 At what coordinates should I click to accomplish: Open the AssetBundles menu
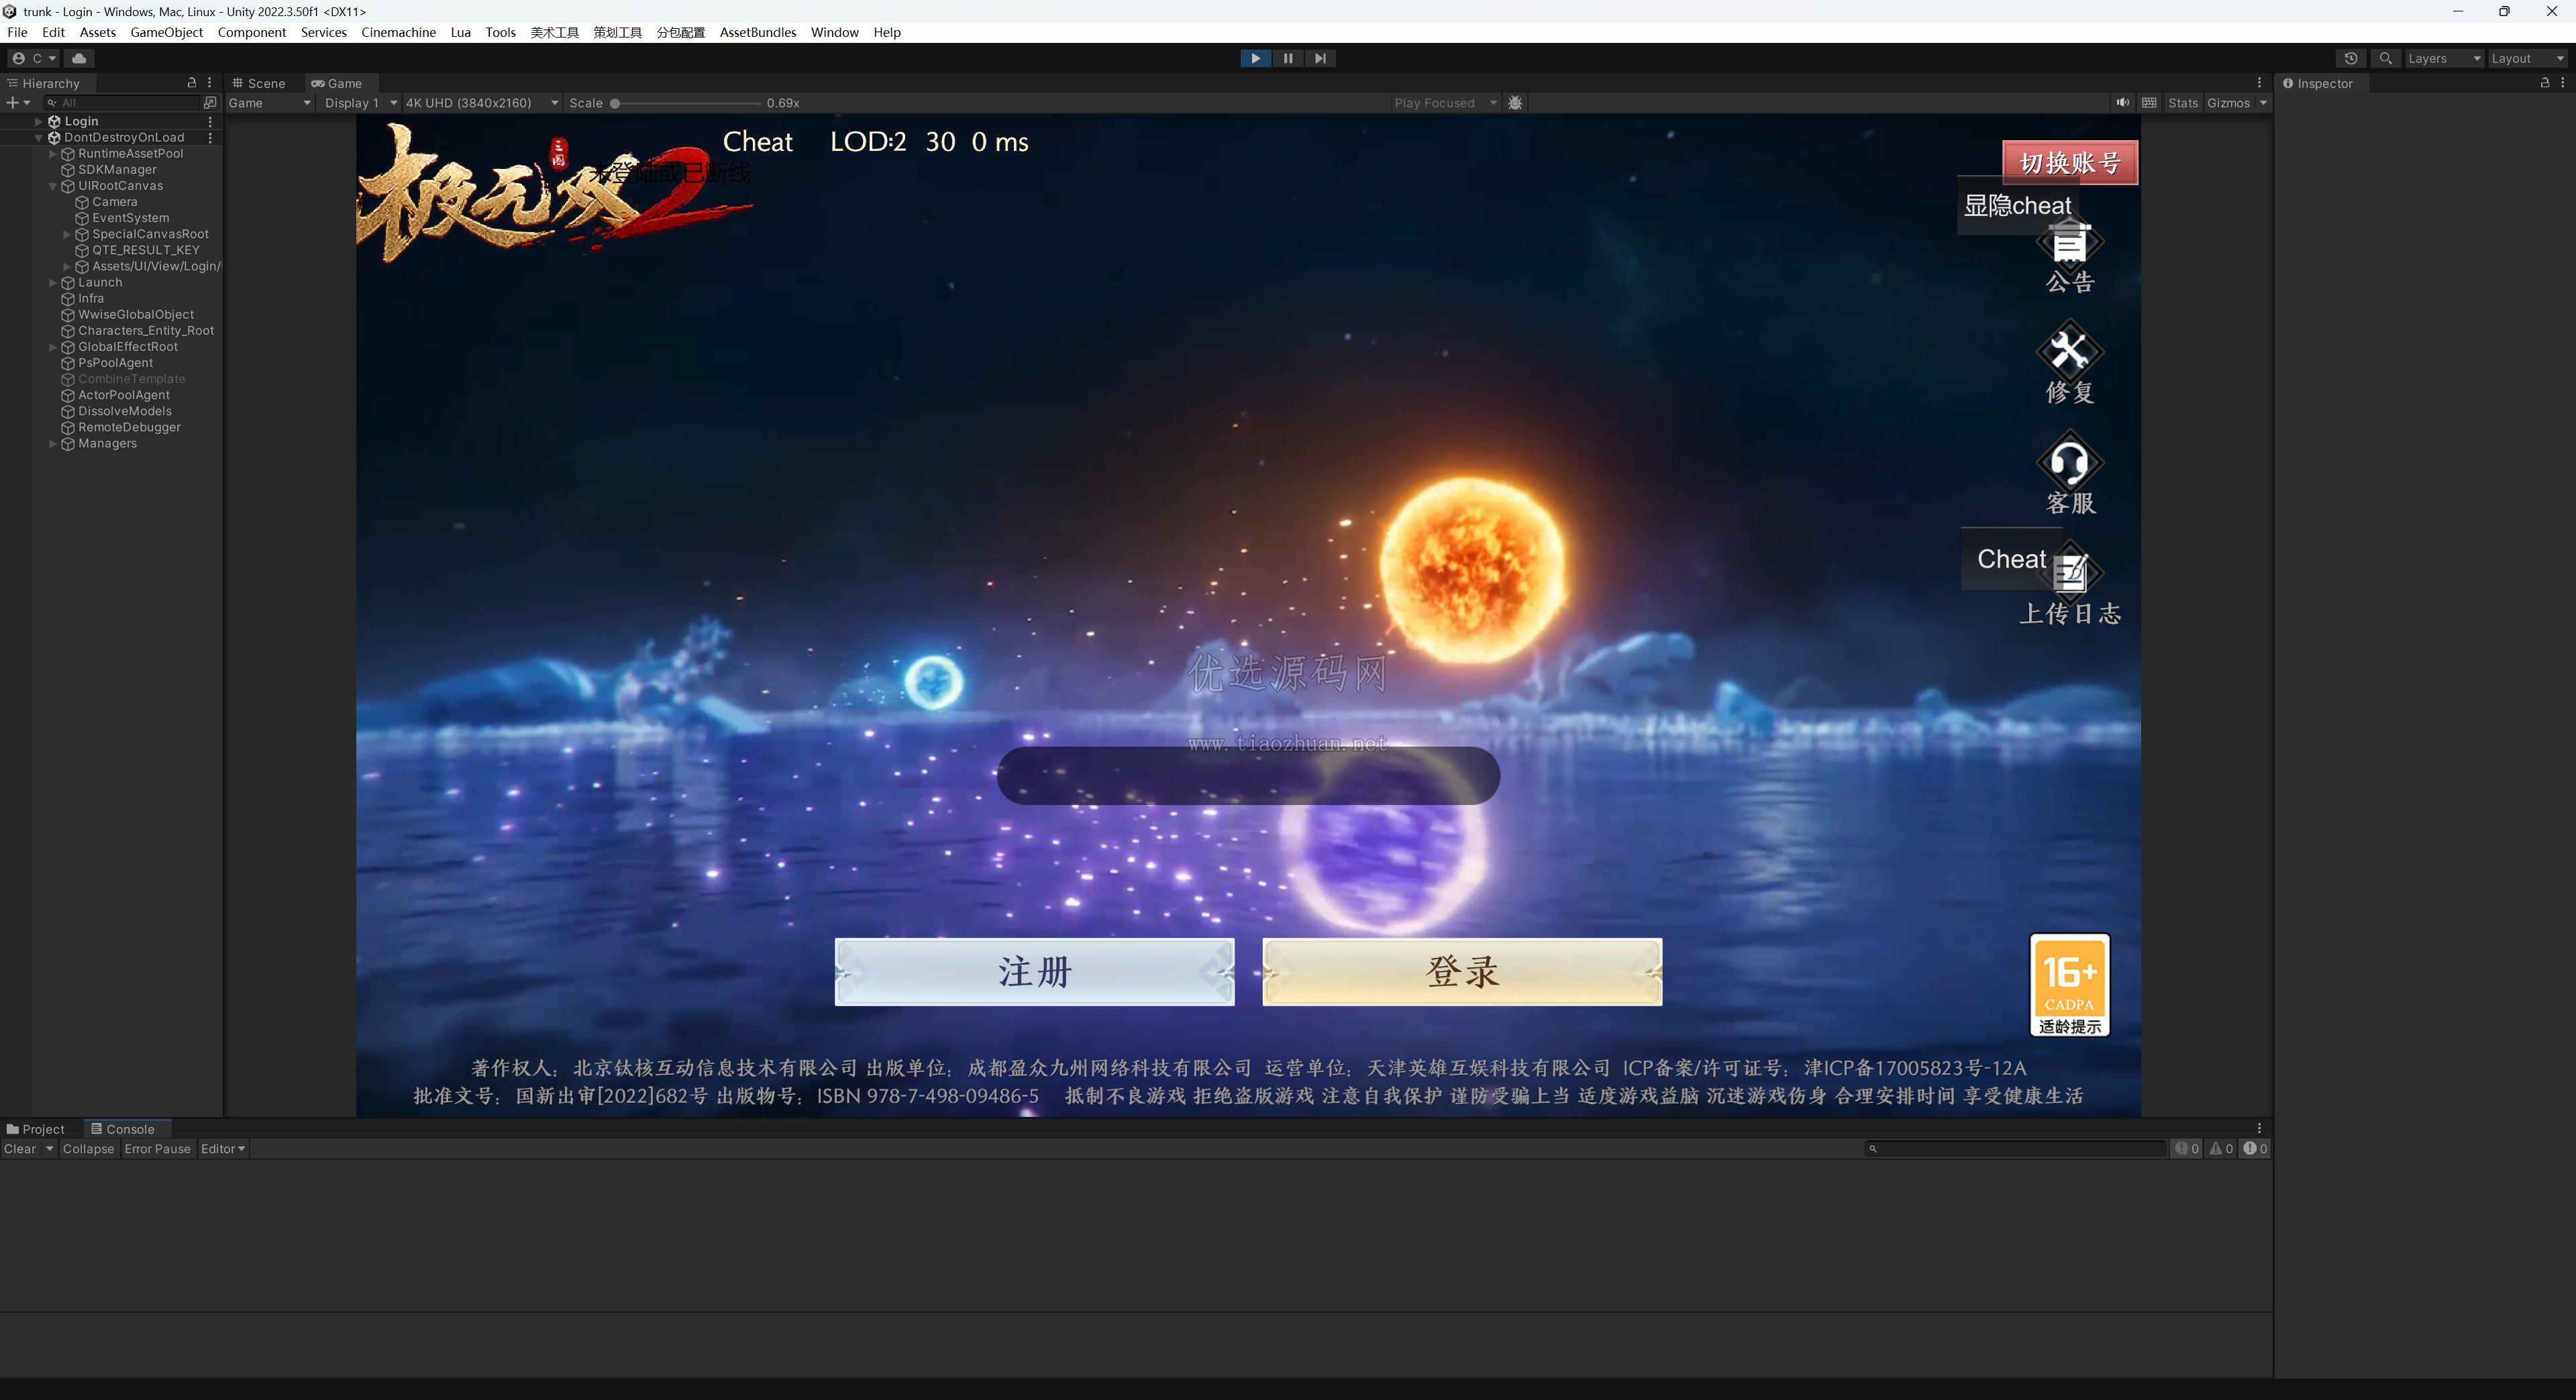[757, 32]
